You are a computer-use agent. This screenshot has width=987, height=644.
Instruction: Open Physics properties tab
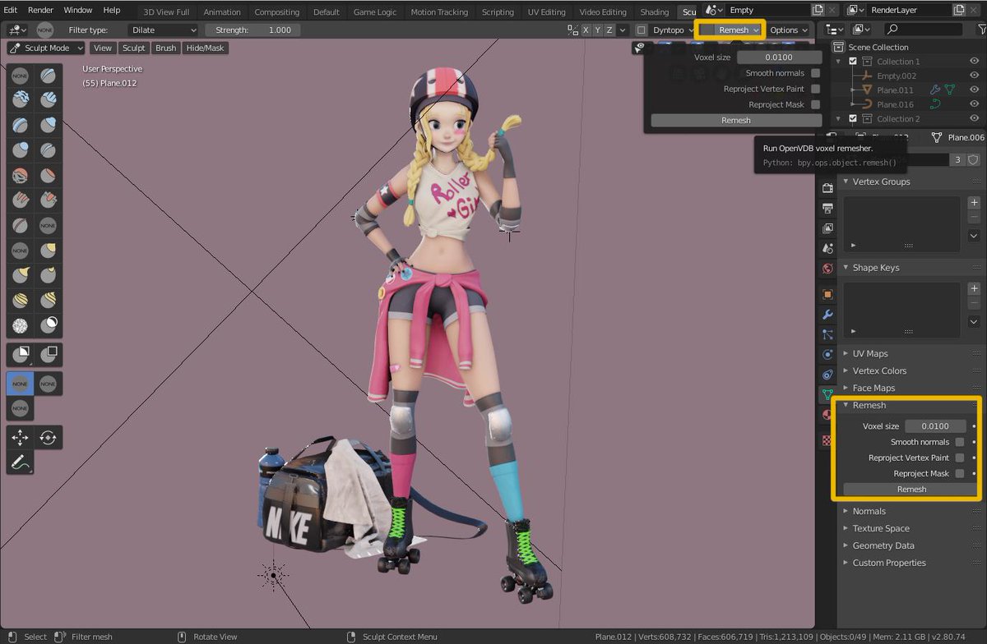(x=827, y=355)
